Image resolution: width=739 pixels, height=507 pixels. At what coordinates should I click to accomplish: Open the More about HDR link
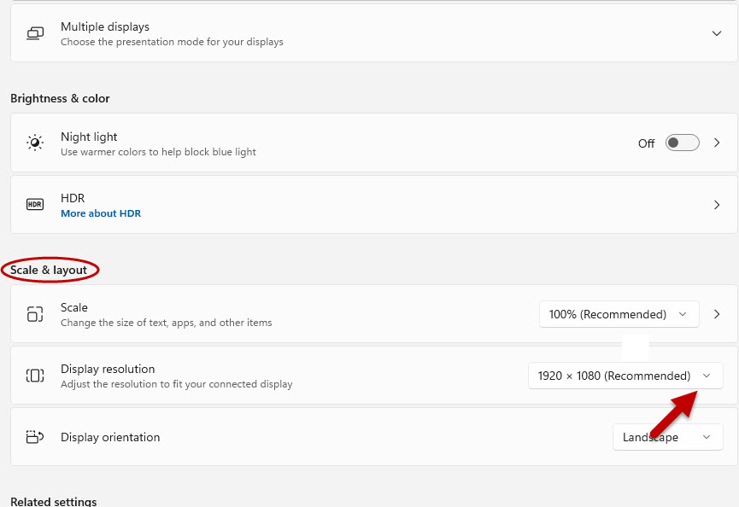click(x=101, y=213)
